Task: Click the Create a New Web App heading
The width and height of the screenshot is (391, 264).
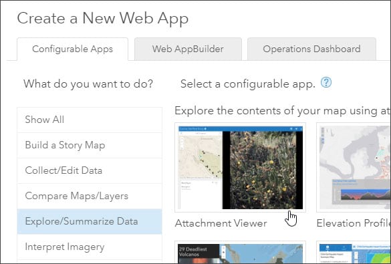Action: tap(103, 19)
